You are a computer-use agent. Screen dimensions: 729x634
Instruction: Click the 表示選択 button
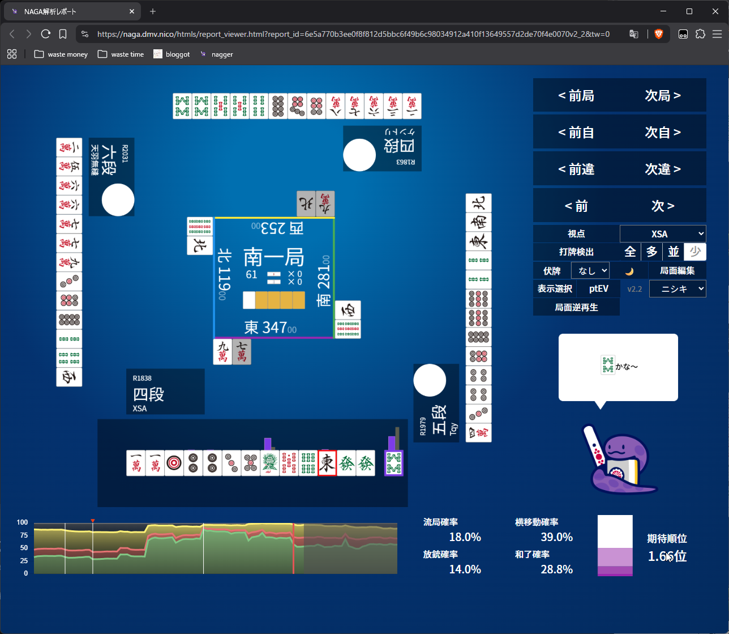point(555,289)
